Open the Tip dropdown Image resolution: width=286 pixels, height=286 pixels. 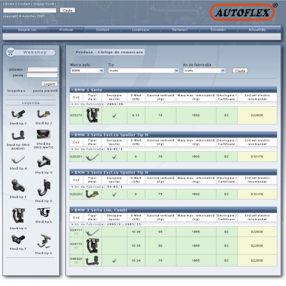(x=144, y=71)
